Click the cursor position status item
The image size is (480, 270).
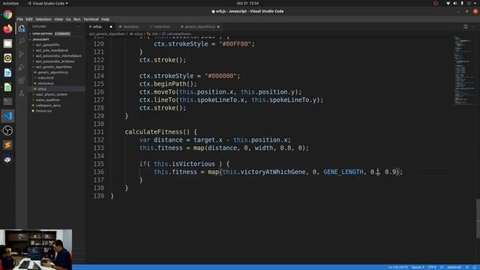397,267
